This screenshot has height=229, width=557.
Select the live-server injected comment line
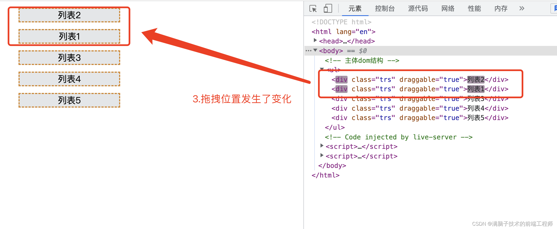pos(399,137)
